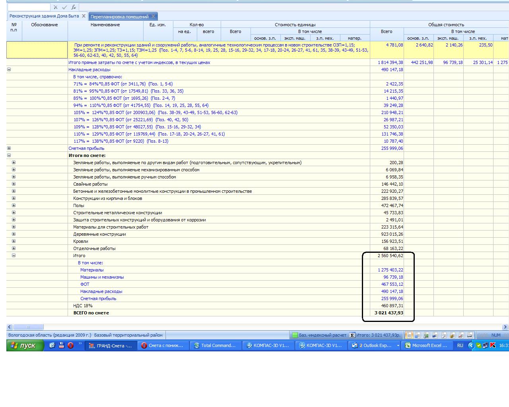This screenshot has height=407, width=509.
Task: Select the ВСЕГО по смете row label
Action: click(91, 313)
